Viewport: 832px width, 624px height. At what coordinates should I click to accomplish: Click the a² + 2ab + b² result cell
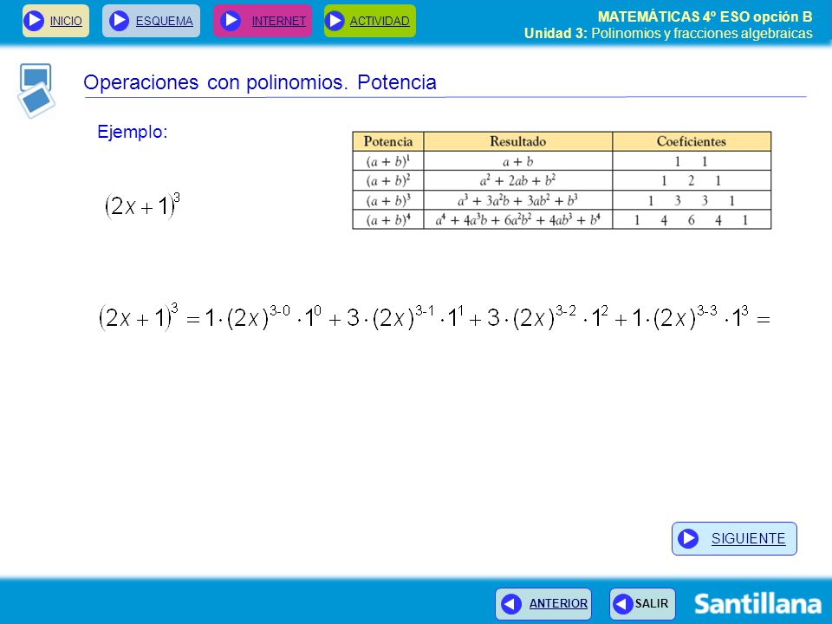(518, 180)
